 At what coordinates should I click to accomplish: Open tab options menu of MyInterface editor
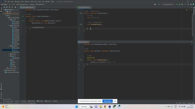click(x=192, y=7)
